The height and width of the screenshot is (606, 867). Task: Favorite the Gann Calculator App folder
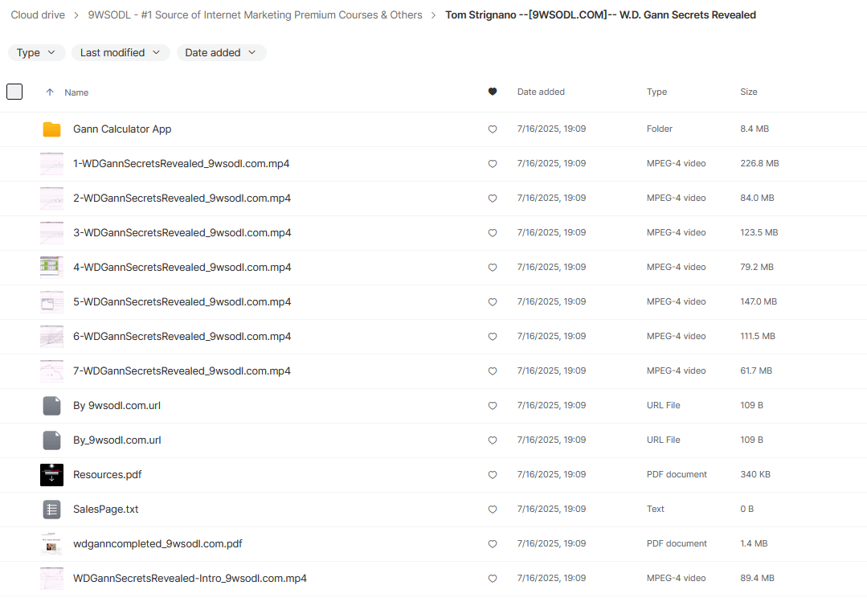(493, 129)
